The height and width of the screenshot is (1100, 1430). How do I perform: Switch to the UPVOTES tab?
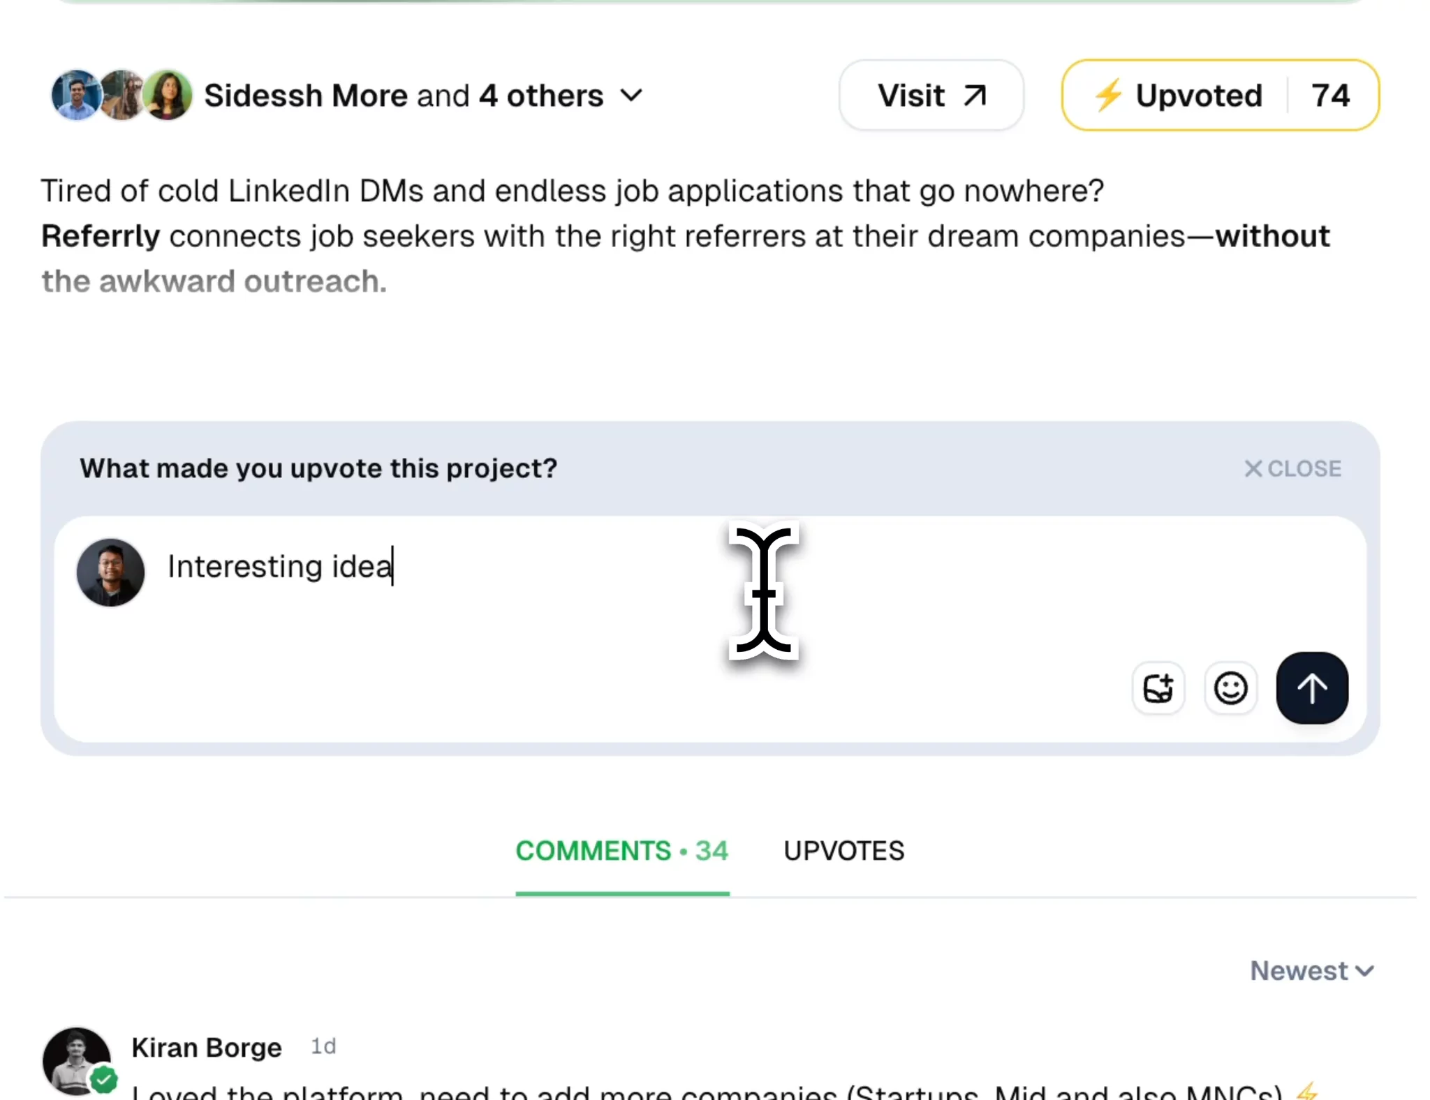[843, 851]
